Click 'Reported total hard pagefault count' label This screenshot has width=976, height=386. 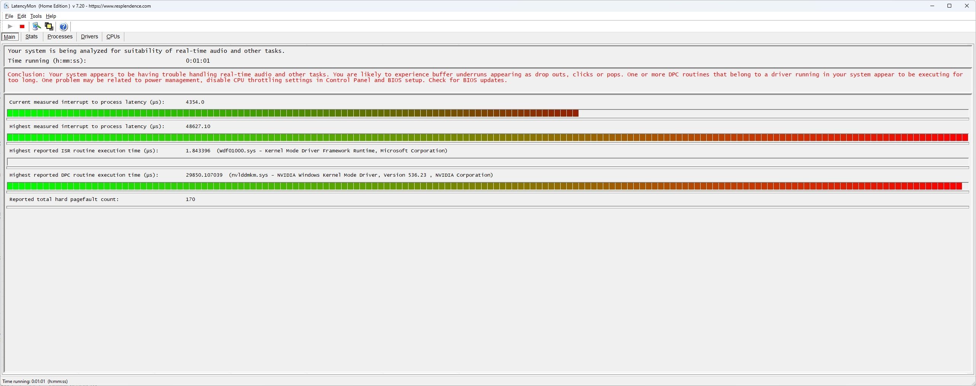coord(64,199)
